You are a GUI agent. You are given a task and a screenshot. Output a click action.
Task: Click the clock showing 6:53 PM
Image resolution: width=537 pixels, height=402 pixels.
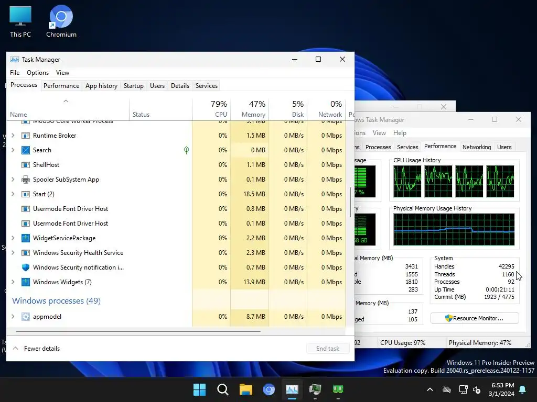[x=501, y=389]
